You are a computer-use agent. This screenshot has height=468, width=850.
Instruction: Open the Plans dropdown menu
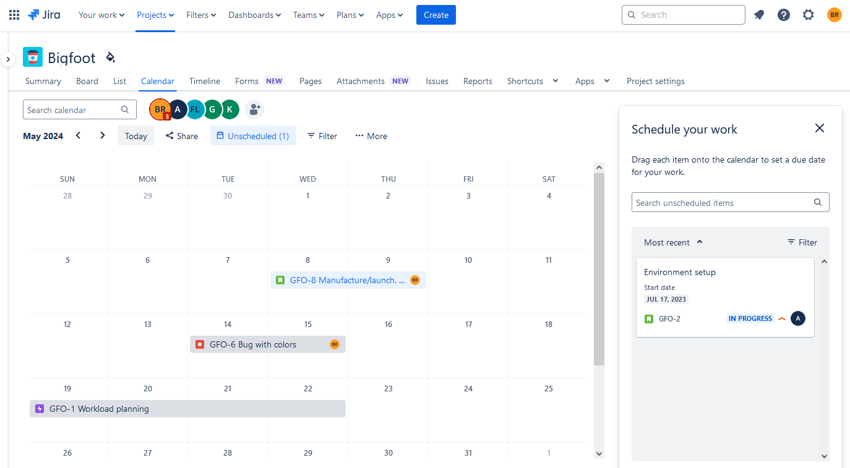tap(350, 15)
